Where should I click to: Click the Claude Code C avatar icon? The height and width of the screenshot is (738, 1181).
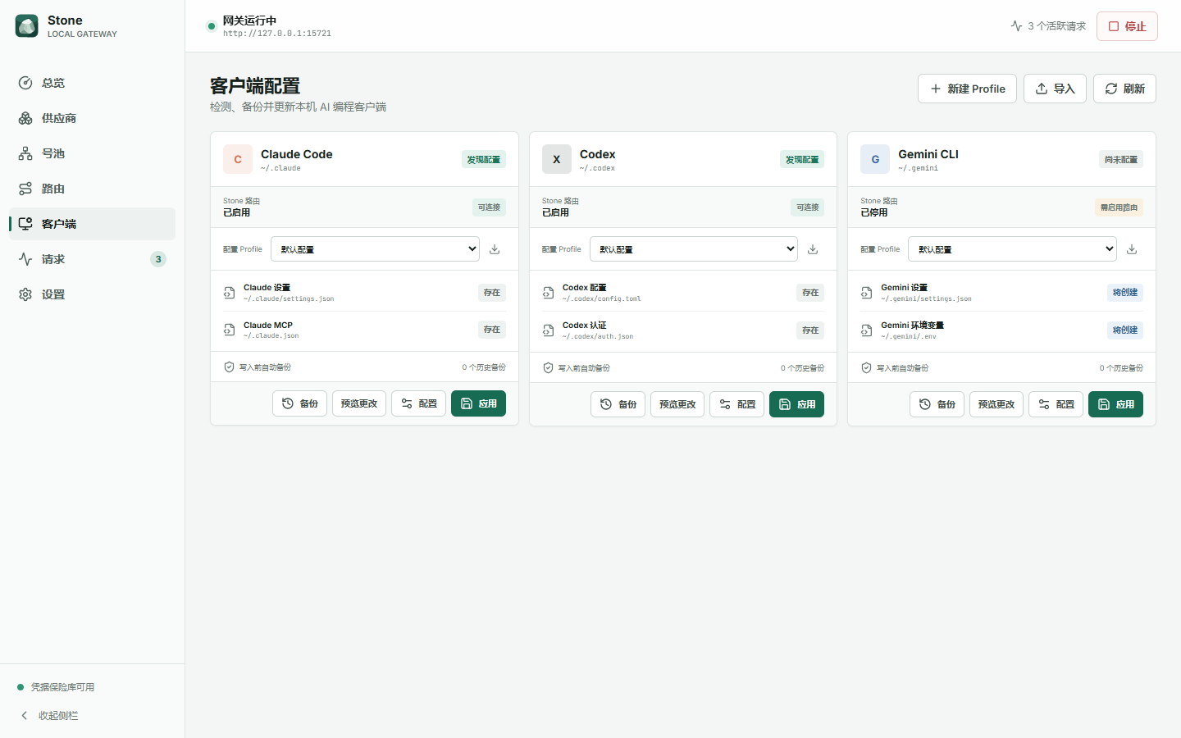(x=238, y=159)
